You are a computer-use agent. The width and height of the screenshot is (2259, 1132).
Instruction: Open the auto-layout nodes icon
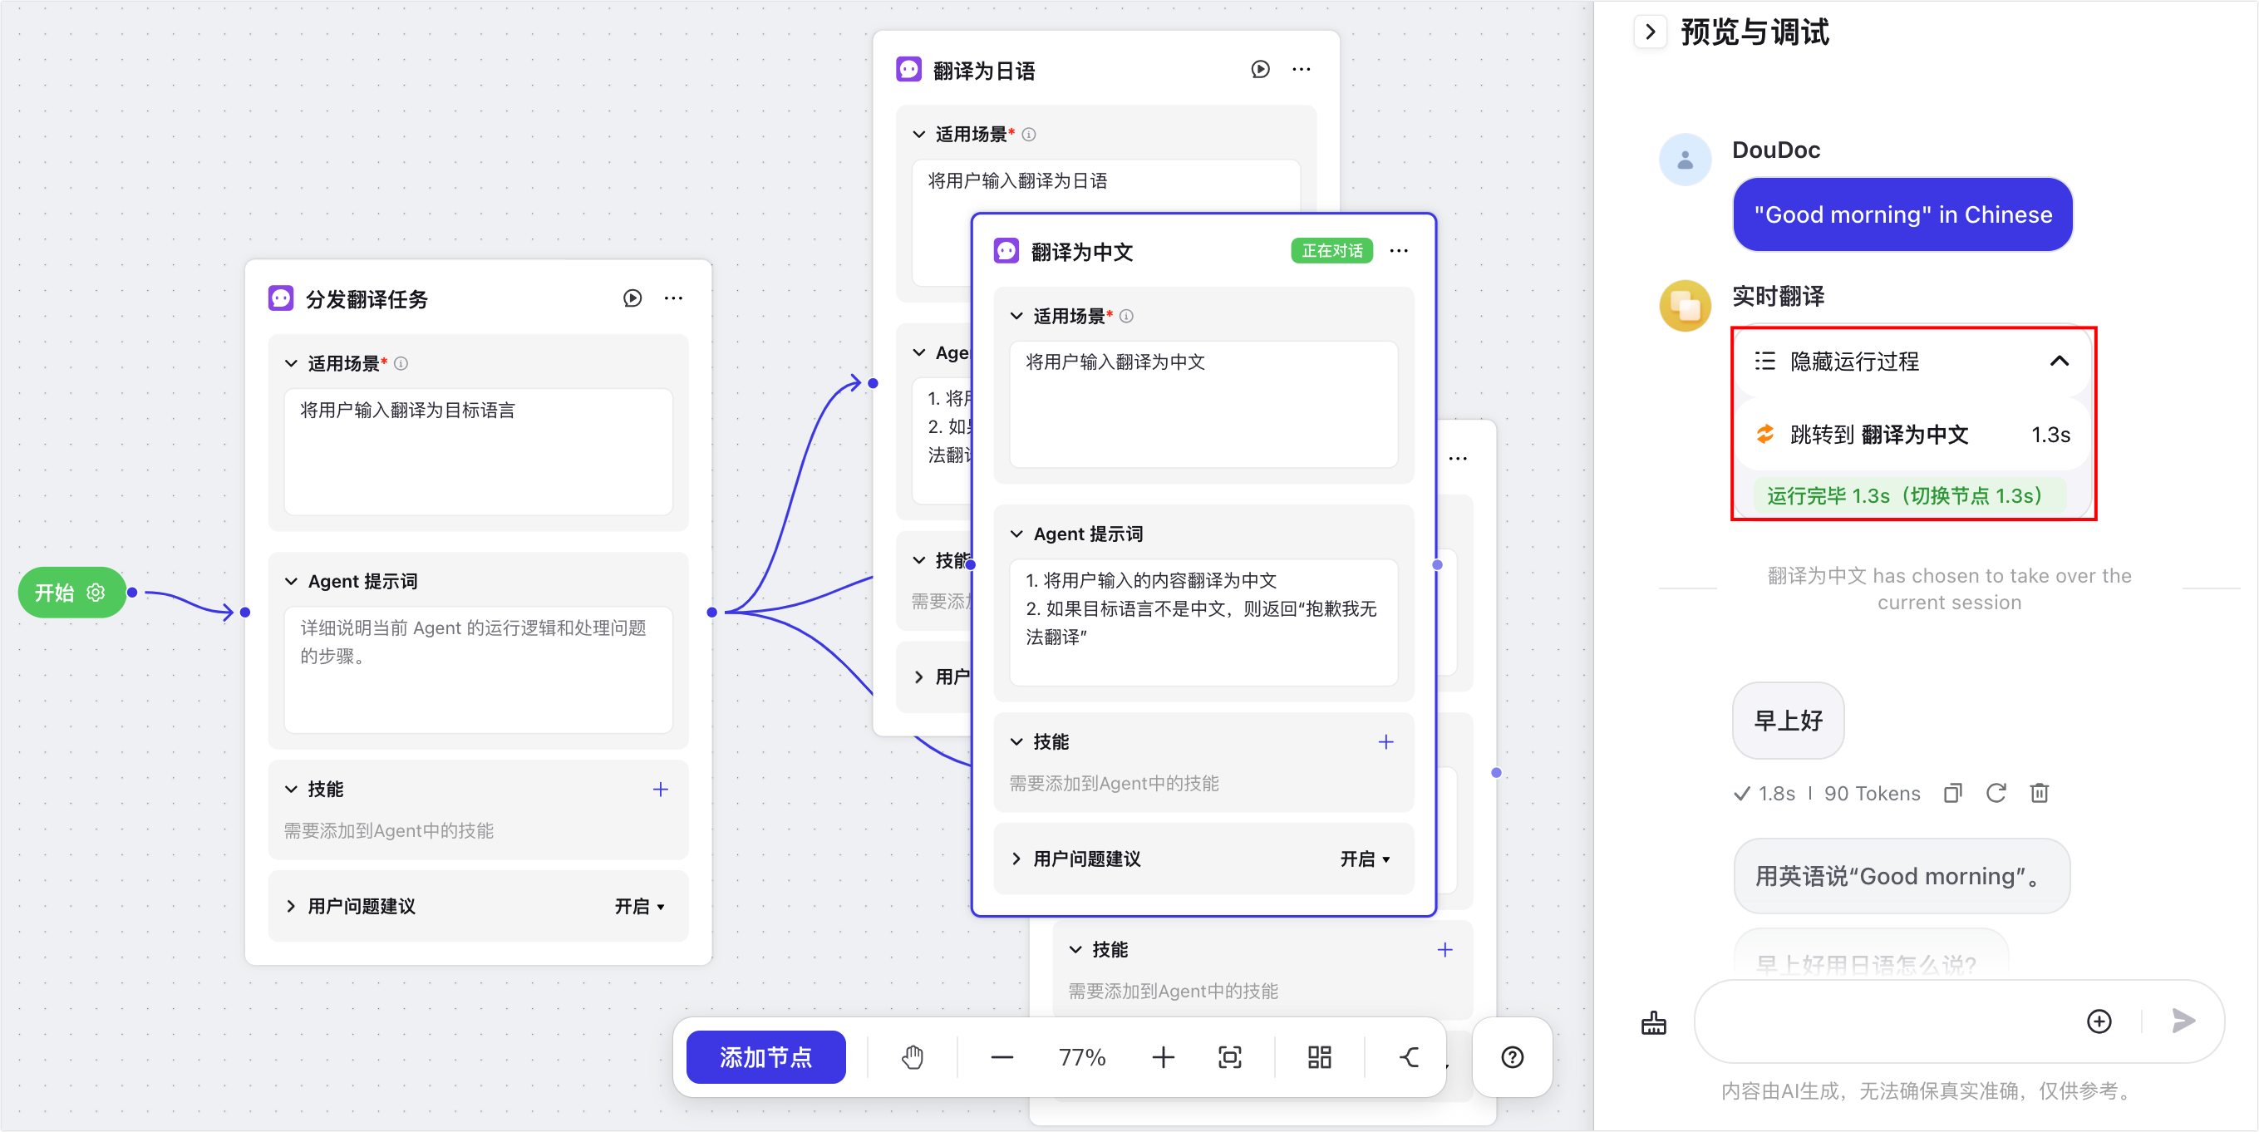tap(1319, 1057)
